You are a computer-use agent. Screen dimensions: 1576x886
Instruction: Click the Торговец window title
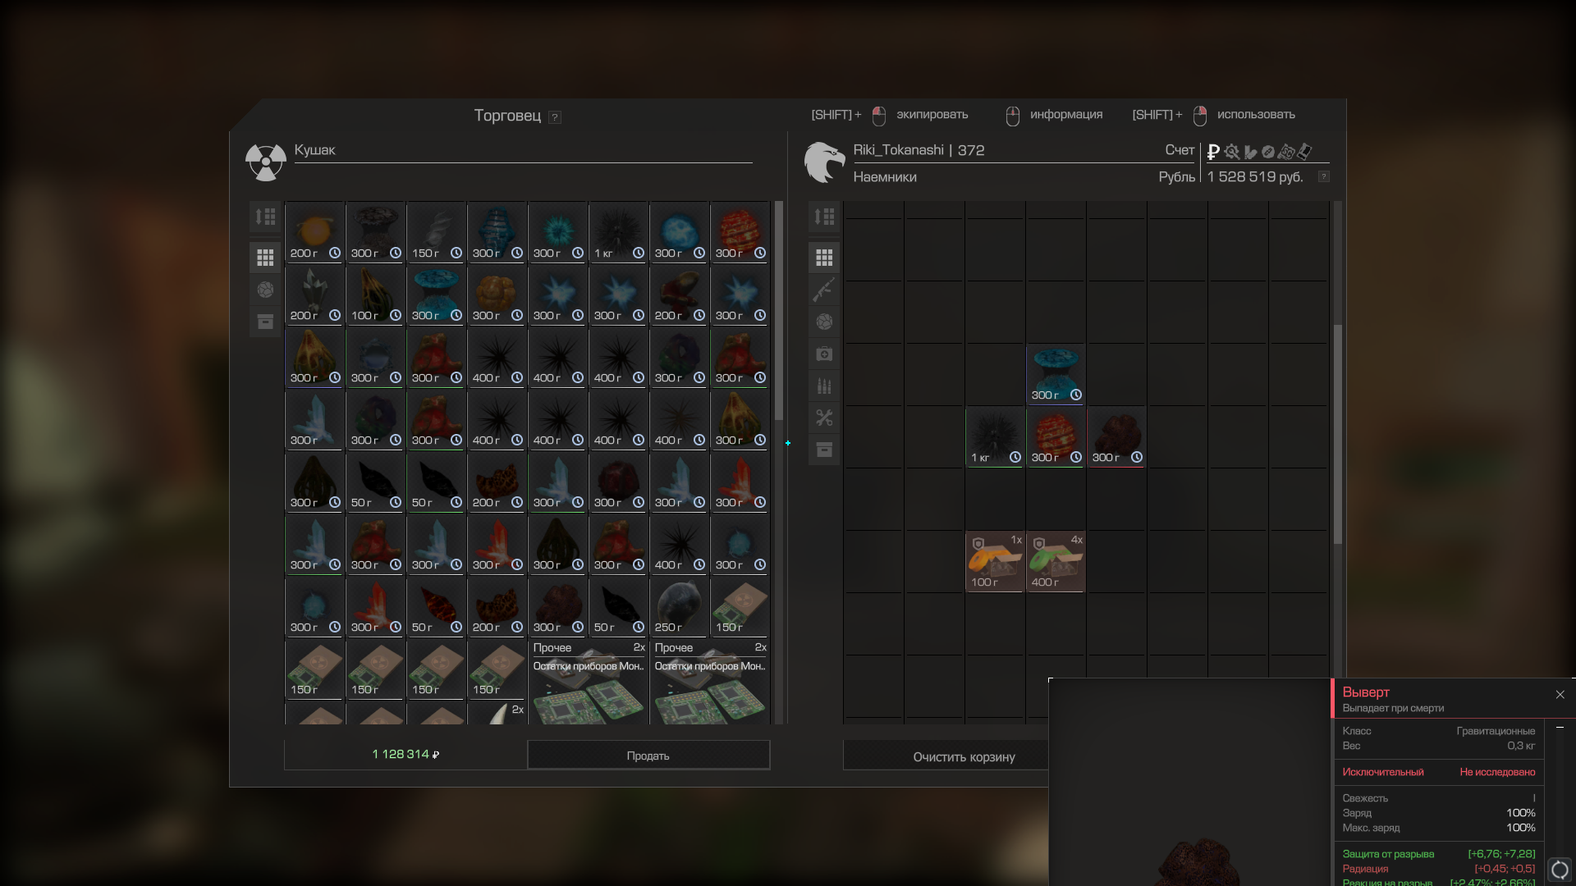tap(507, 116)
